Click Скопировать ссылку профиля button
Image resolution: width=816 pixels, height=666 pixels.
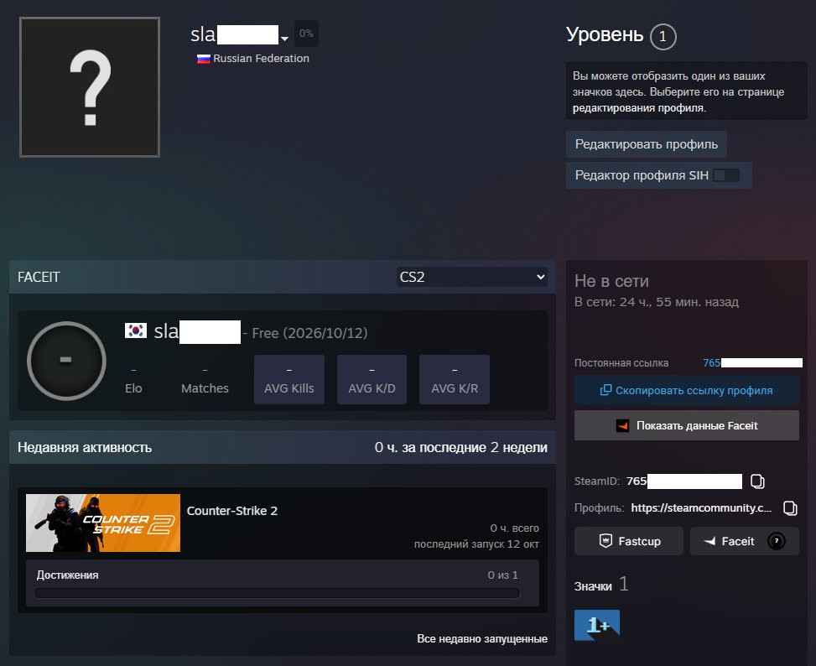686,390
